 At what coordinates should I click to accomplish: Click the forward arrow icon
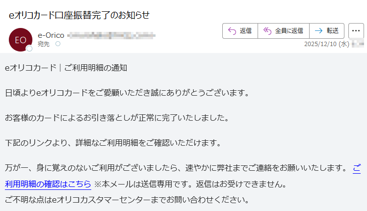[318, 31]
